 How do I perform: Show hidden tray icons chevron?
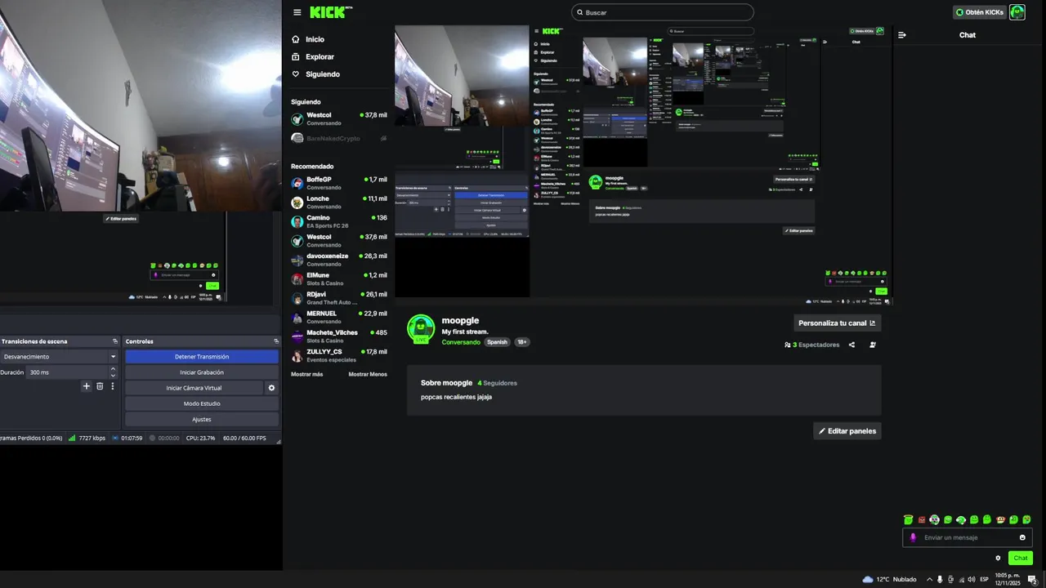coord(928,579)
